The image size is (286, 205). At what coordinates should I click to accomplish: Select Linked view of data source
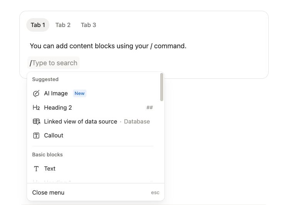[x=93, y=122]
